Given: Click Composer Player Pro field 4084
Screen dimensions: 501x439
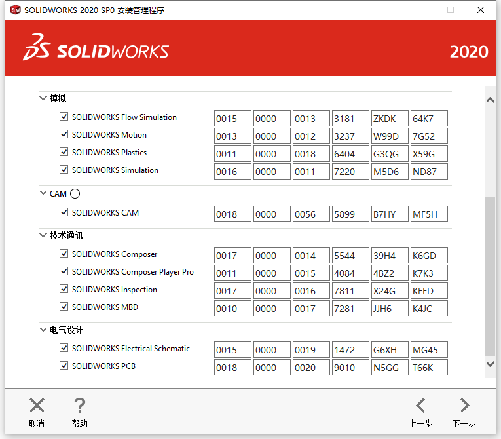Looking at the screenshot, I should coord(350,273).
